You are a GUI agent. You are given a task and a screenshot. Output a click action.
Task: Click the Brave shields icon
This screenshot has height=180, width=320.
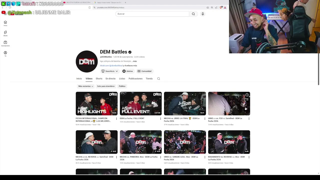[221, 7]
